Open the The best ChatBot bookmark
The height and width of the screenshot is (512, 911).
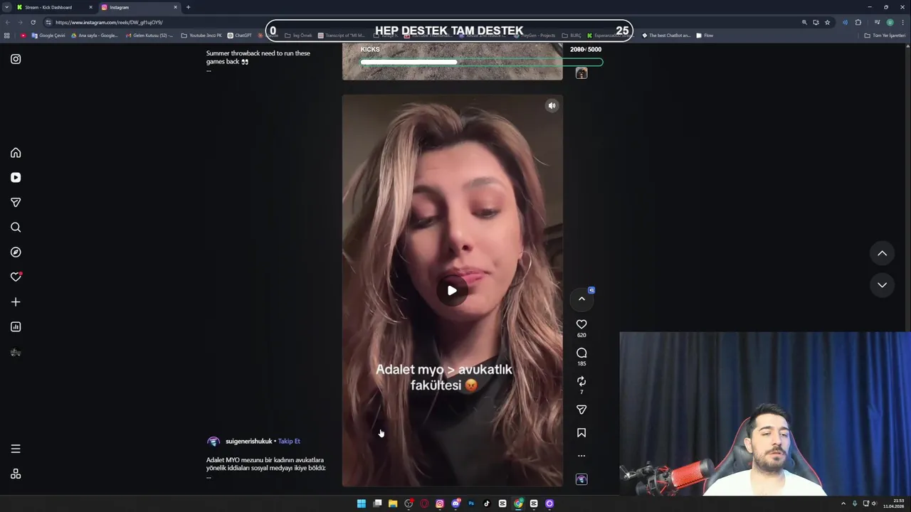[x=666, y=36]
